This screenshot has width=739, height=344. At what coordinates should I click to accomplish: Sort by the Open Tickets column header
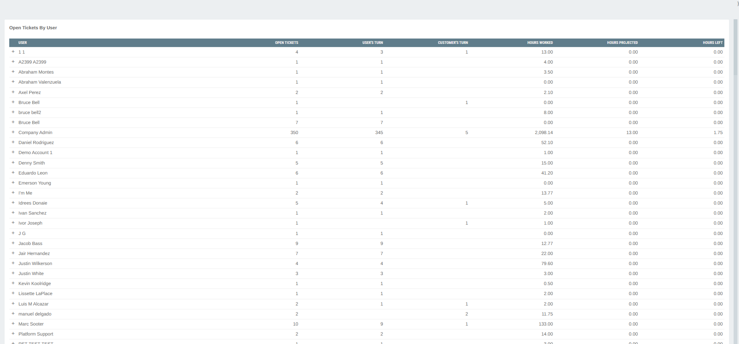click(286, 43)
